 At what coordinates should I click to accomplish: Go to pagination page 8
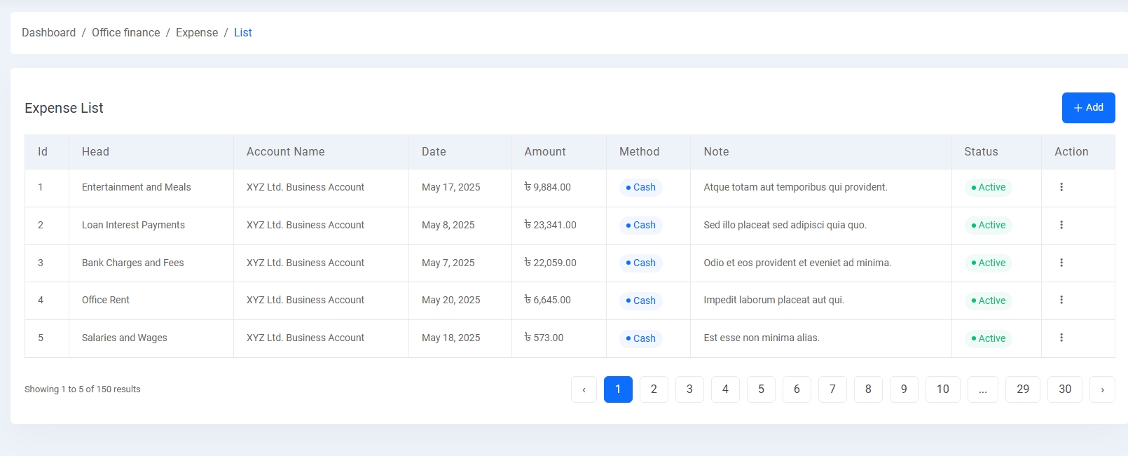click(868, 389)
